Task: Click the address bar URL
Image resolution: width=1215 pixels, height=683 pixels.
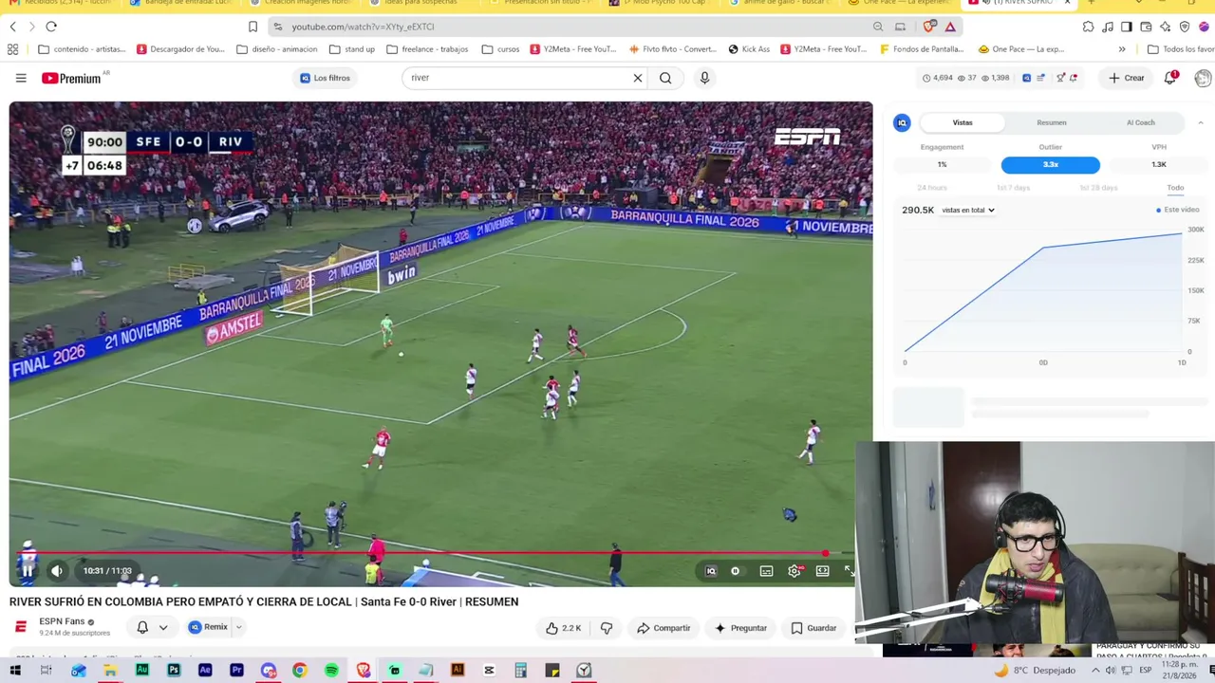Action: pyautogui.click(x=363, y=27)
